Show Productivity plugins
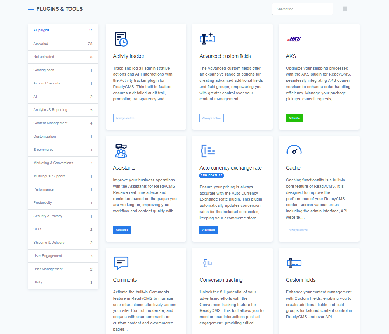Image resolution: width=389 pixels, height=334 pixels. (63, 203)
